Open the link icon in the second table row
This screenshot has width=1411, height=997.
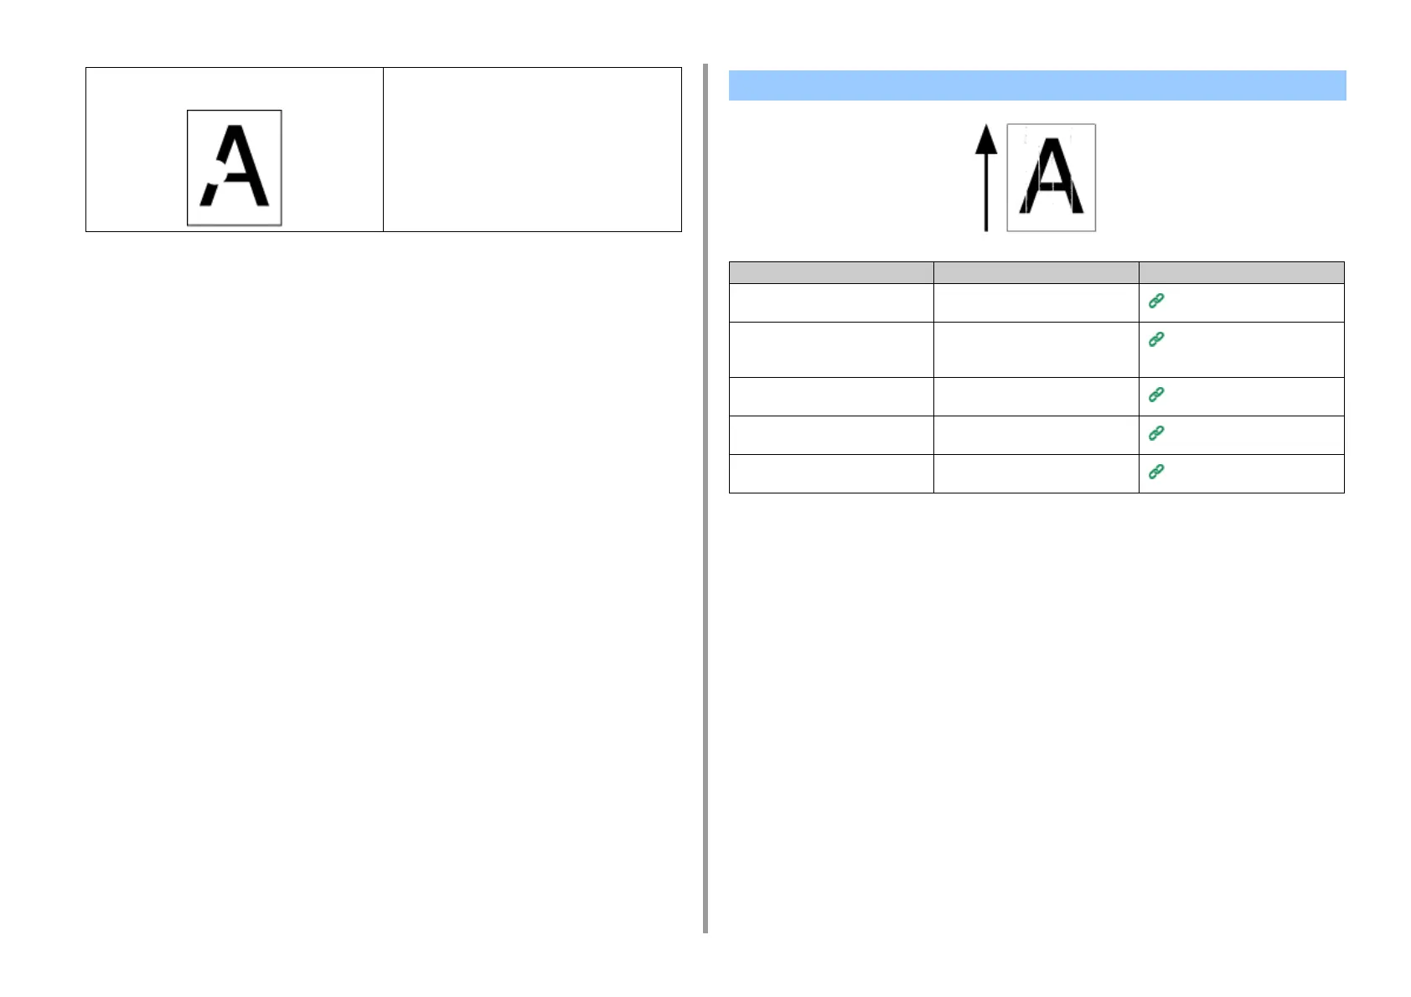[x=1156, y=339]
